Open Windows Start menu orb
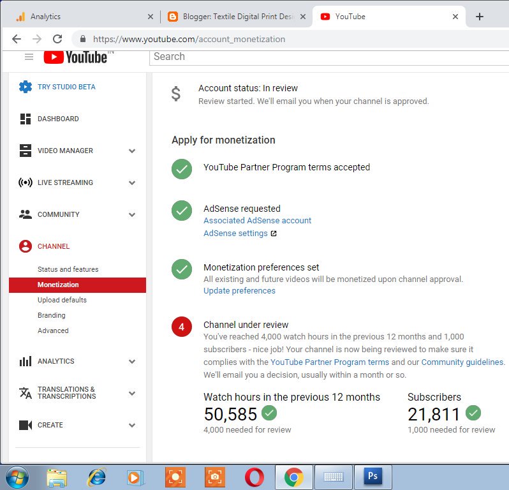 (17, 478)
